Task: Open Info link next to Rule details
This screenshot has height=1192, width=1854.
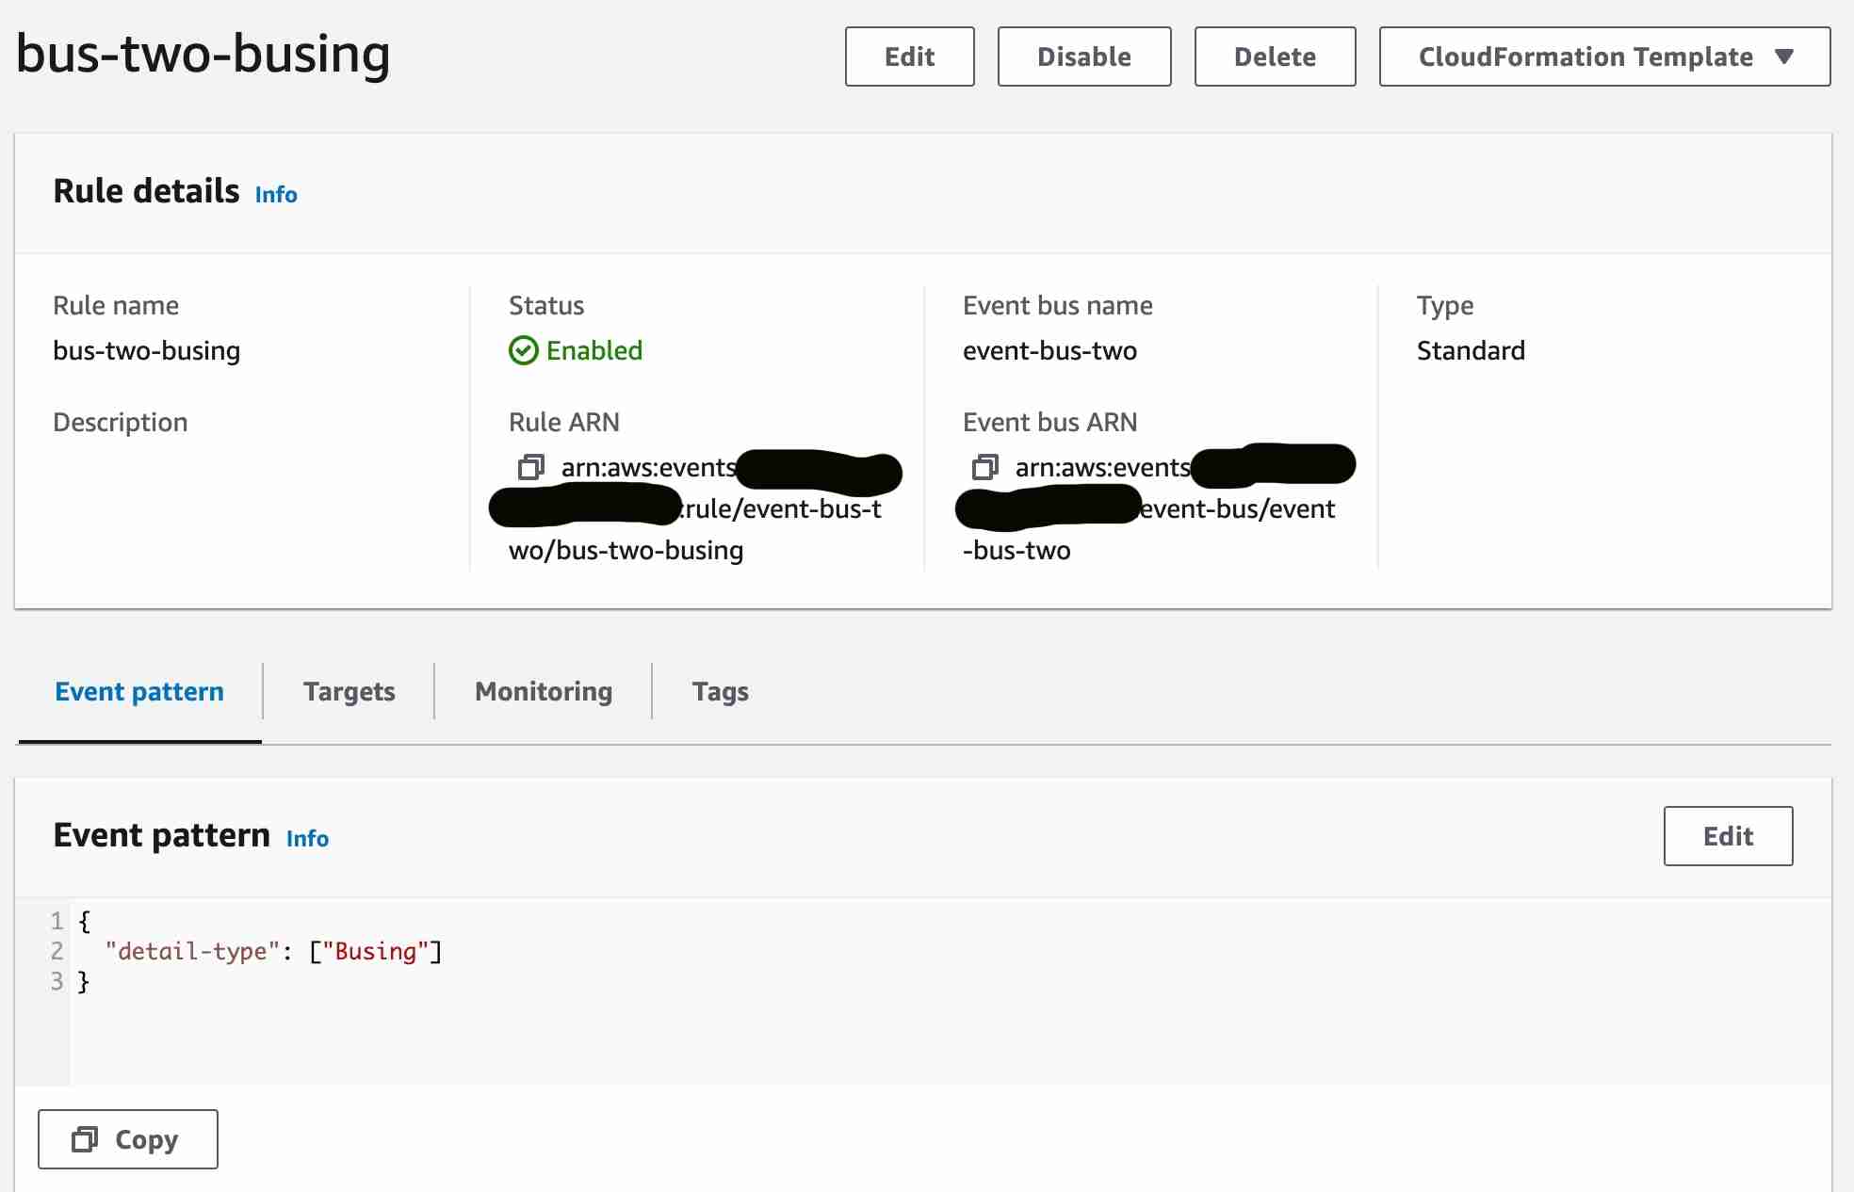Action: 276,194
